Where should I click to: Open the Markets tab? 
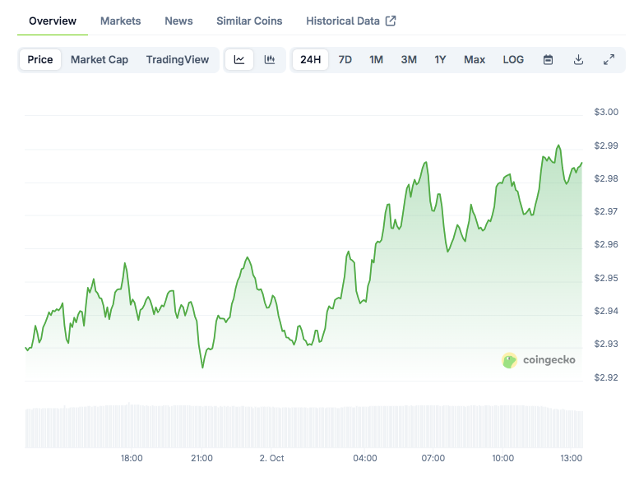click(120, 21)
